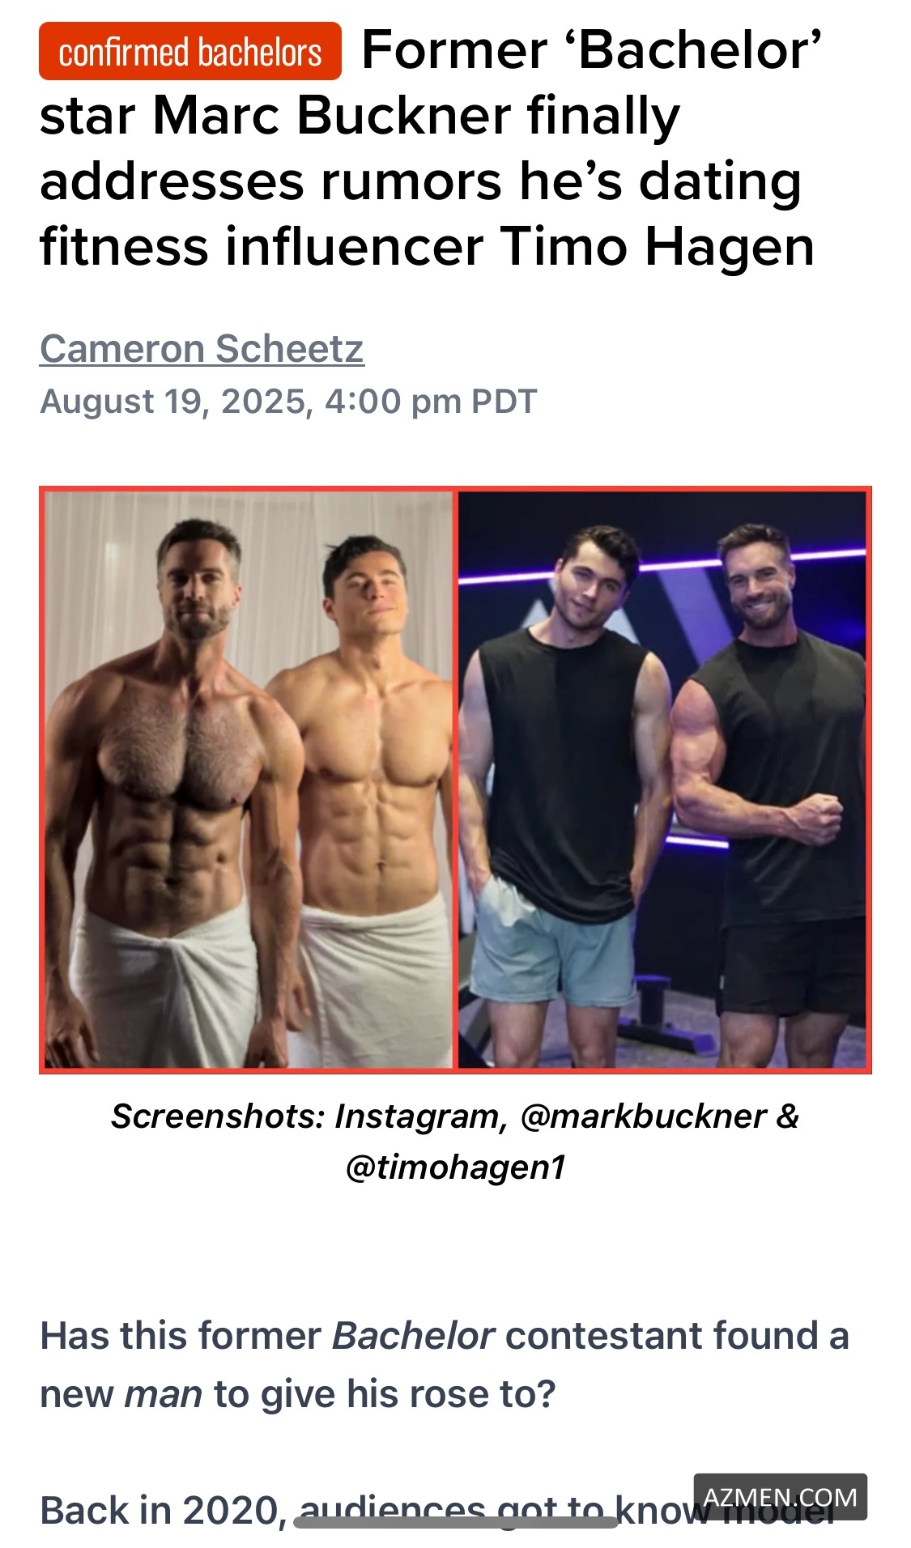Select the @timohagen1 handle in caption
The image size is (911, 1548).
(x=455, y=1167)
